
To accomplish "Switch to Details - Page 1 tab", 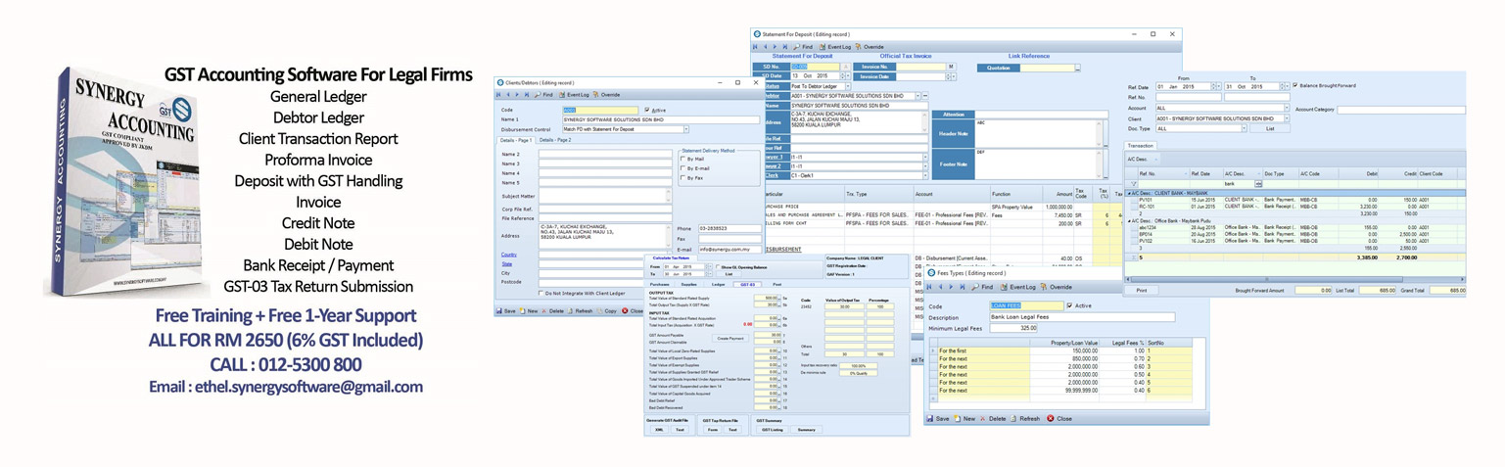I will pyautogui.click(x=516, y=140).
